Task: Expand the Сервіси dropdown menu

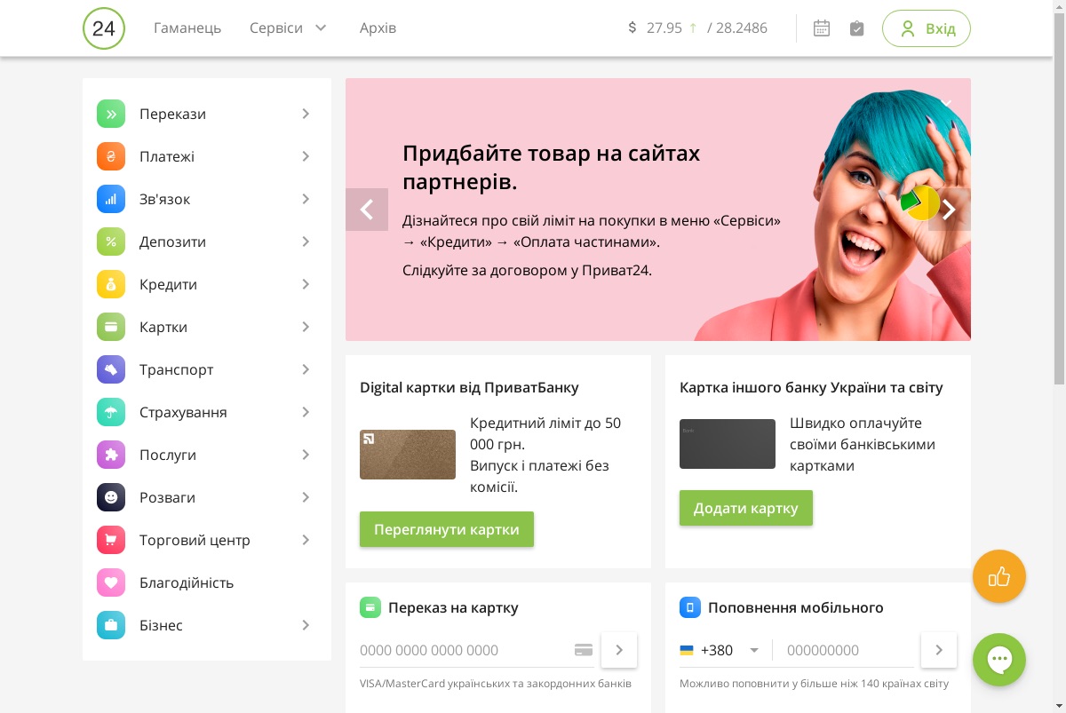Action: (x=289, y=28)
